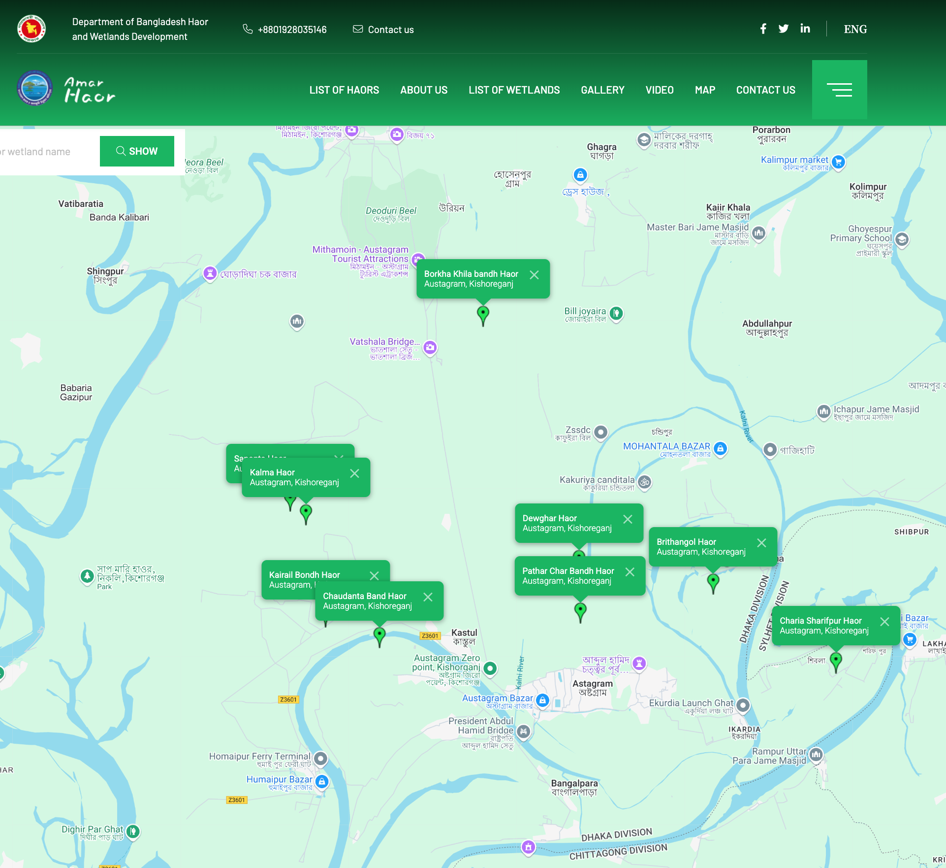Viewport: 946px width, 868px height.
Task: Go to the GALLERY menu item
Action: tap(602, 90)
